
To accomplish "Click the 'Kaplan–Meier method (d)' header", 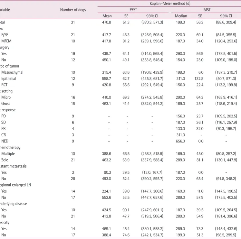I will [170, 4].
